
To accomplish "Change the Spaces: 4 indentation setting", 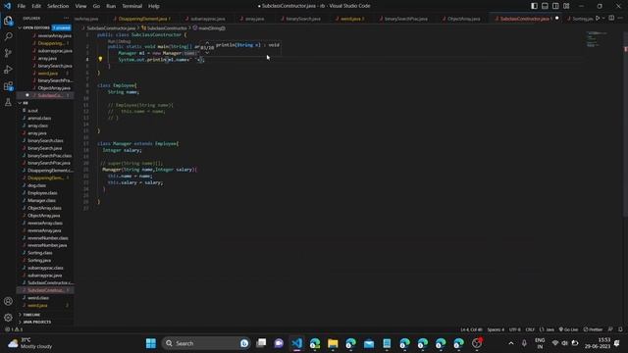I will tap(496, 329).
